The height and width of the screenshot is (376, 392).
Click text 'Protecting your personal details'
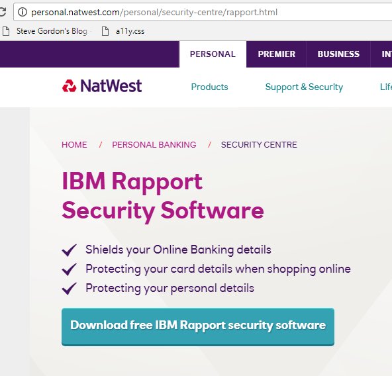click(x=170, y=288)
